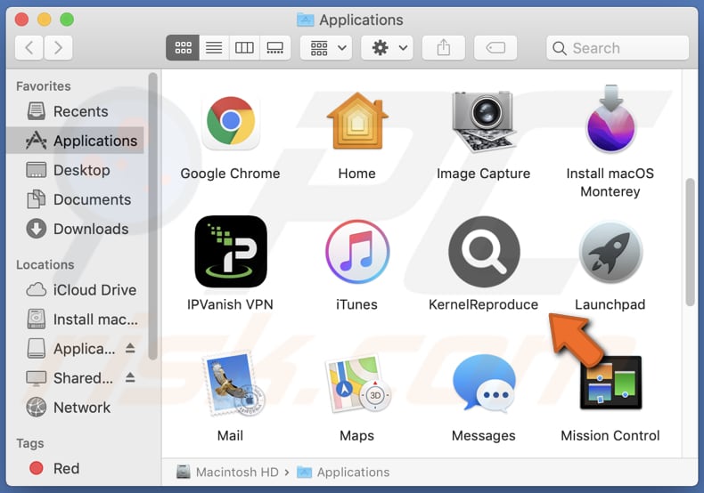This screenshot has height=493, width=704.
Task: Select Applications in the sidebar
Action: pos(76,141)
